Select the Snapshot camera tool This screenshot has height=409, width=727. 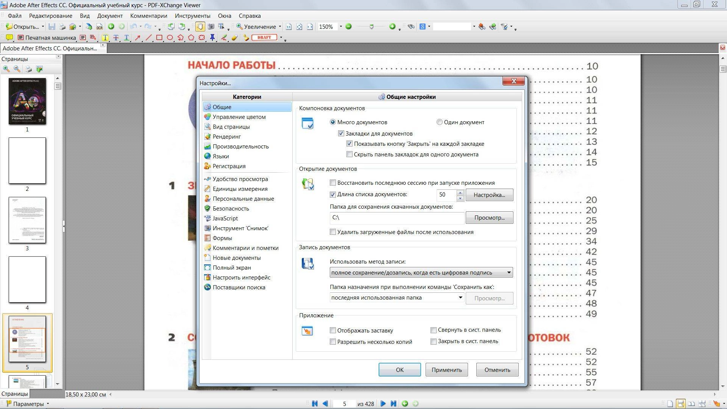tap(211, 27)
